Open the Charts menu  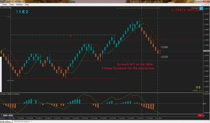pos(4,5)
